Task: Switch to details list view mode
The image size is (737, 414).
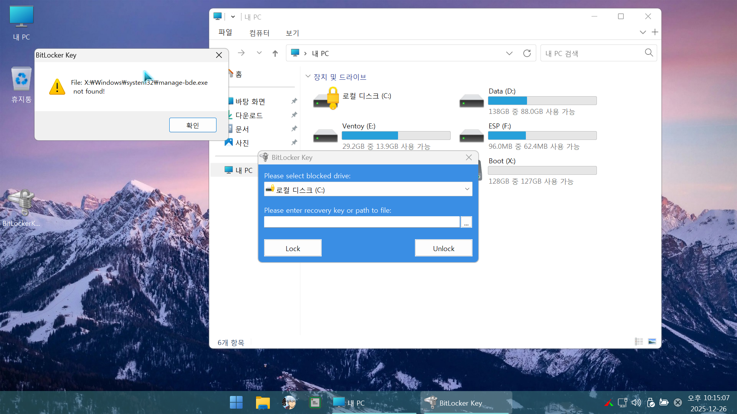Action: tap(639, 342)
